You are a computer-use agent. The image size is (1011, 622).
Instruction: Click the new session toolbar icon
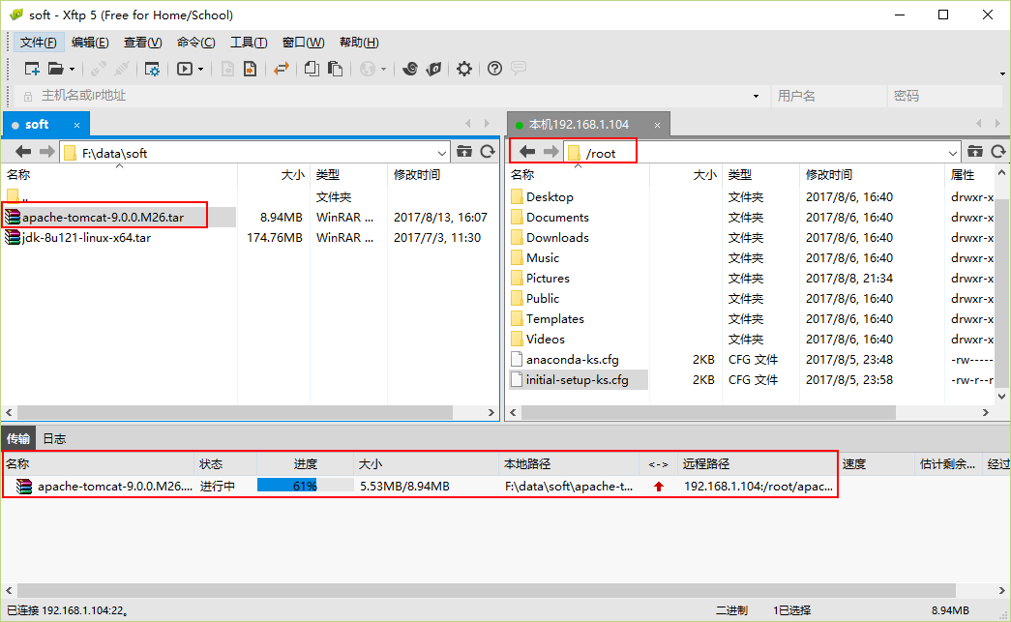(32, 69)
